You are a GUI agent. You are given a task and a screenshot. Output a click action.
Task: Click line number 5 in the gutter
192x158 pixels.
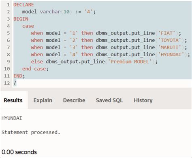point(8,33)
